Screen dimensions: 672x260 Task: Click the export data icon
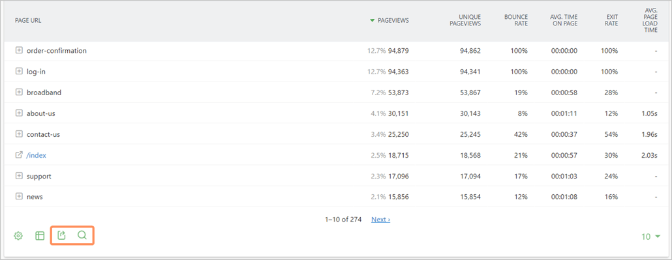click(62, 235)
